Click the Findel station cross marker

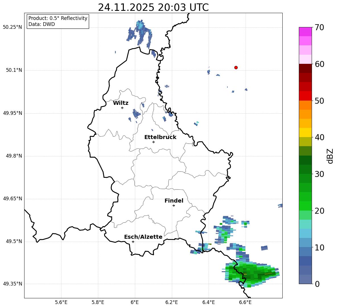pyautogui.click(x=174, y=206)
